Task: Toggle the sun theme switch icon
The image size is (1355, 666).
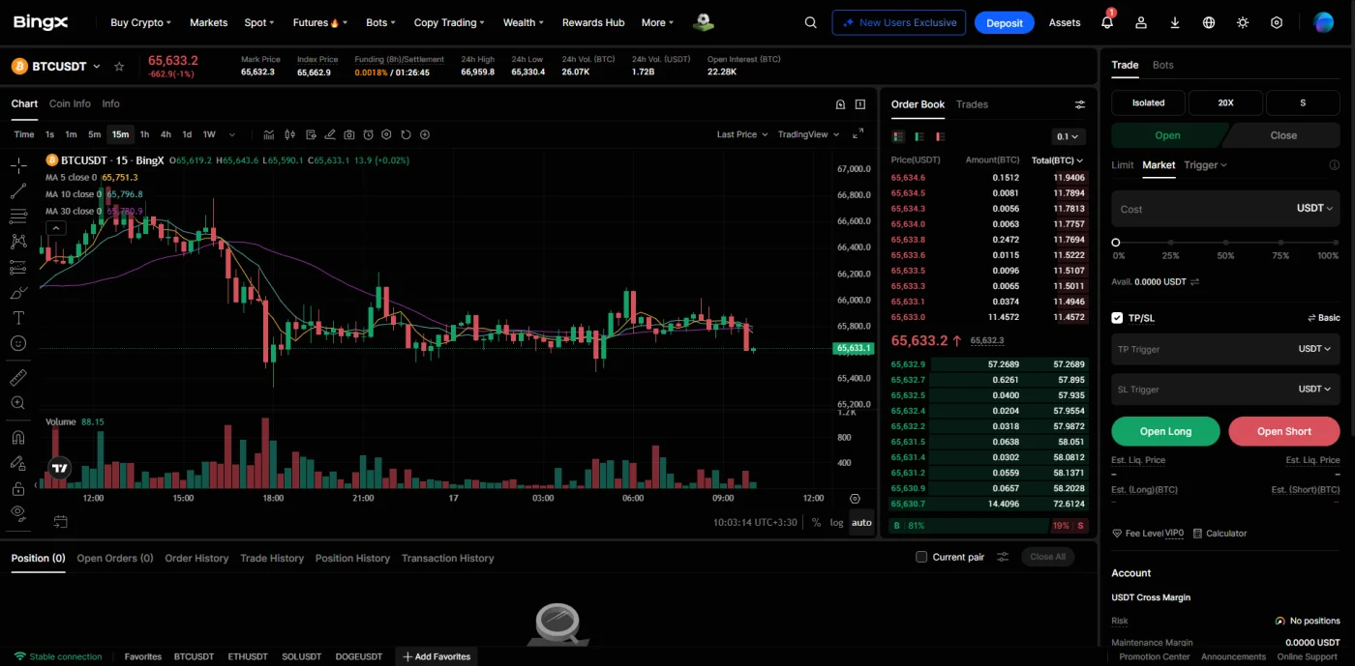Action: click(x=1243, y=22)
